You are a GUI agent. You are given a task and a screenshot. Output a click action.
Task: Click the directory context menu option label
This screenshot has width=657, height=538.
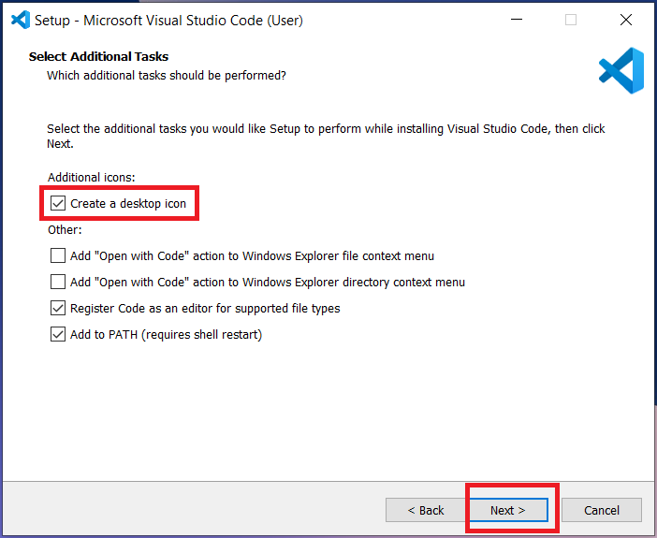click(x=268, y=283)
